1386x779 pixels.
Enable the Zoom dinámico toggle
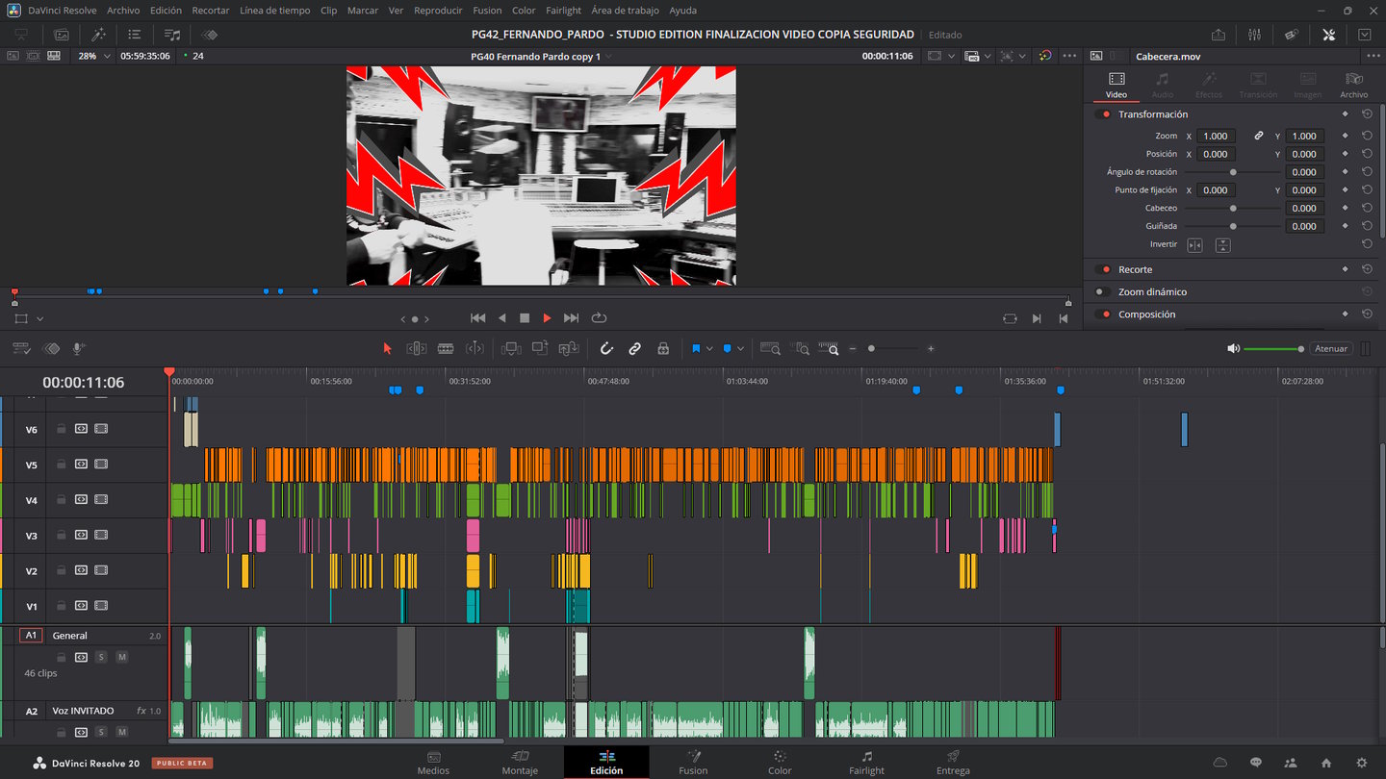pyautogui.click(x=1102, y=292)
